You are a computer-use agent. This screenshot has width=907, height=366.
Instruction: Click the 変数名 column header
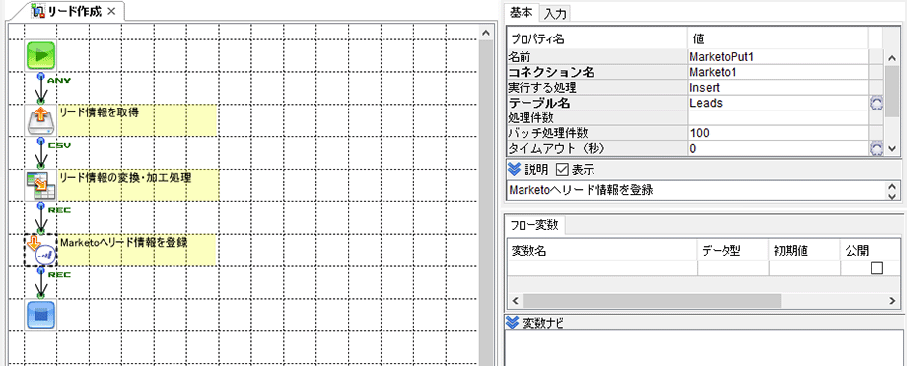(602, 251)
